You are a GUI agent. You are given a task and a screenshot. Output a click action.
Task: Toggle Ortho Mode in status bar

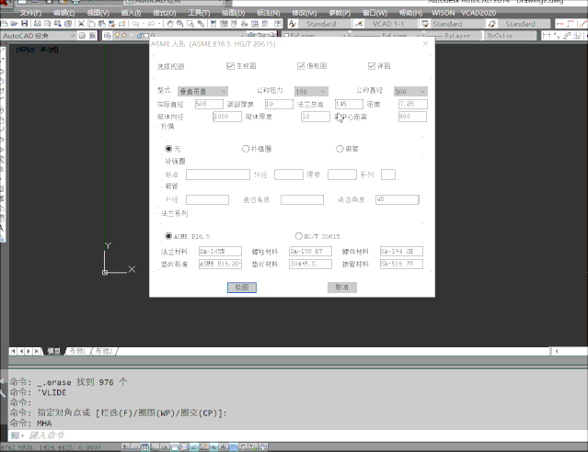155,446
